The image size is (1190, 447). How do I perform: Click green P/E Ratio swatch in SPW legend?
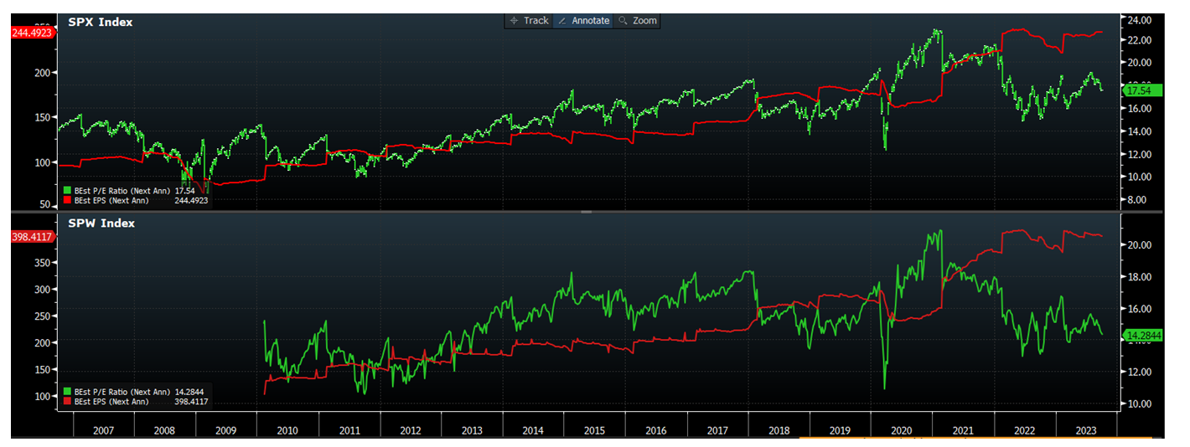coord(67,392)
